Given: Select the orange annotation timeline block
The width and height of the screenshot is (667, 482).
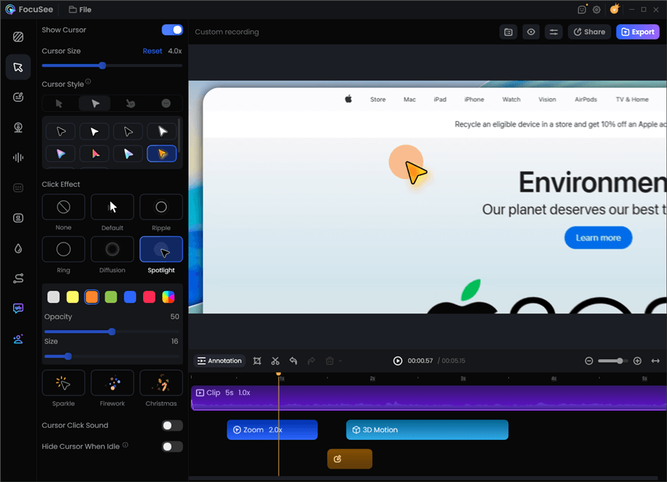Looking at the screenshot, I should 350,459.
